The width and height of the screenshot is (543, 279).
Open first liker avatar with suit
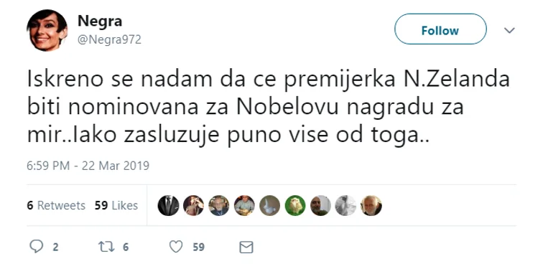click(x=168, y=206)
